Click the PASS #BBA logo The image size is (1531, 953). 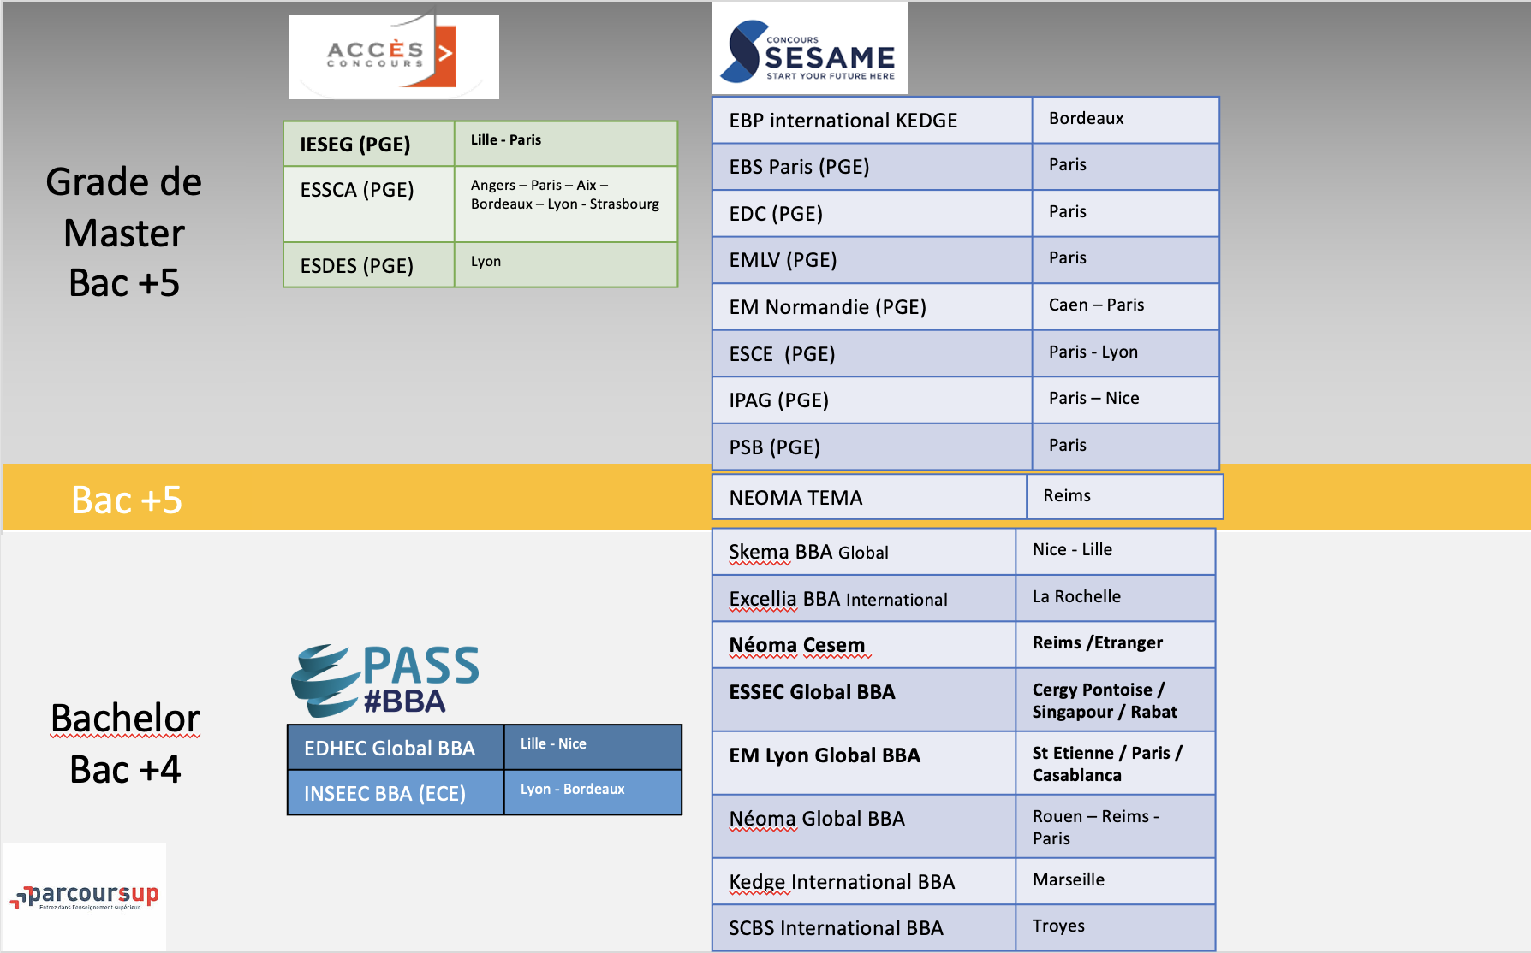385,680
